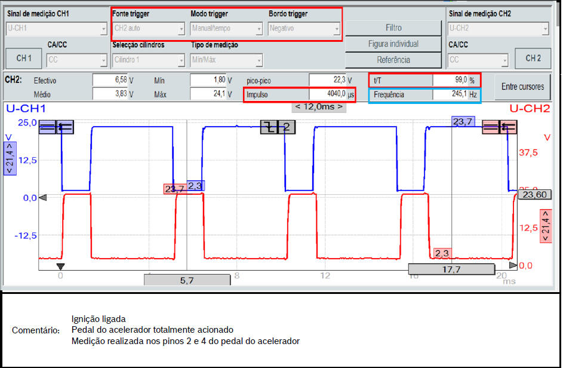Expand the Modo trigger Manual/tempo dropdown

pyautogui.click(x=226, y=28)
